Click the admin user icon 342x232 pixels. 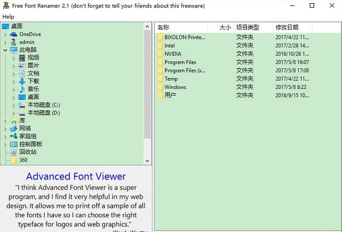[x=14, y=42]
